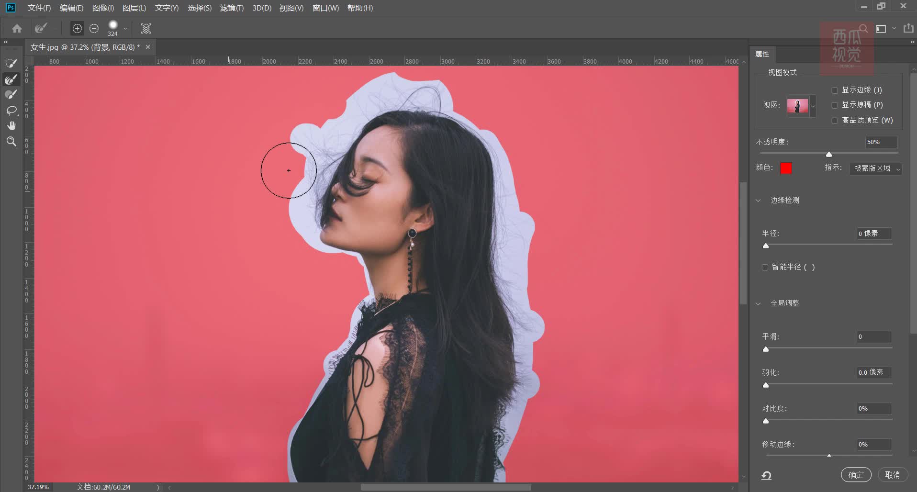Click the 半径 slider handle
The height and width of the screenshot is (492, 917).
click(766, 246)
